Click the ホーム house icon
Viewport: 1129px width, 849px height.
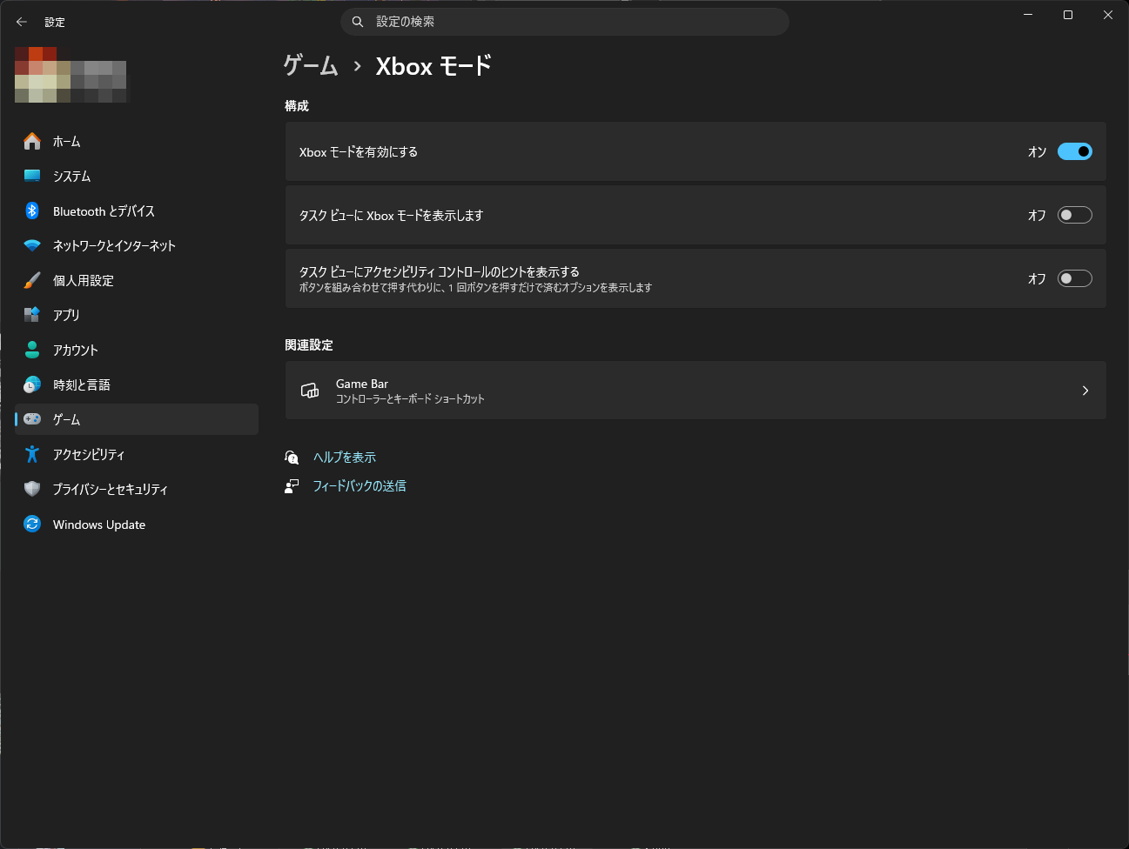click(x=32, y=141)
